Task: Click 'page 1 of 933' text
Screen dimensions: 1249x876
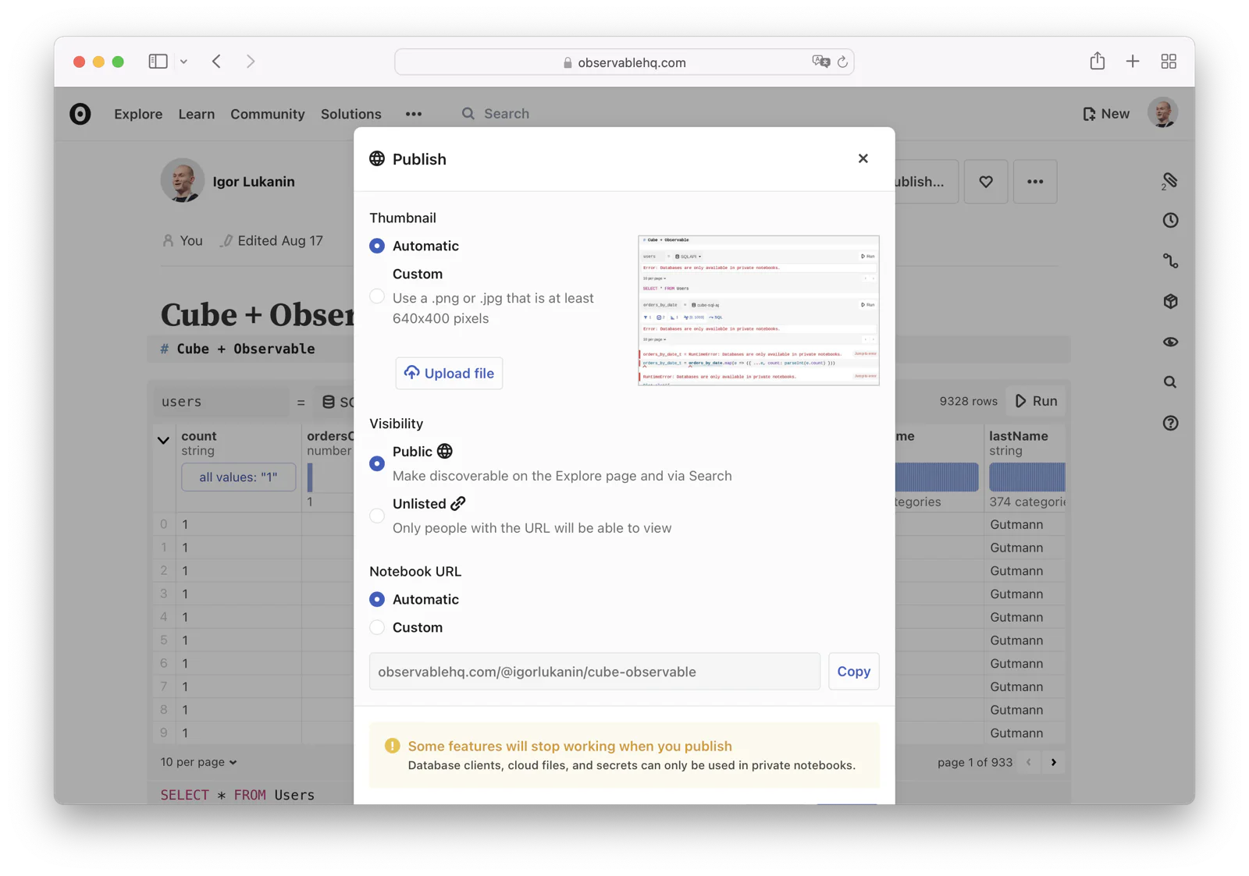Action: coord(975,762)
